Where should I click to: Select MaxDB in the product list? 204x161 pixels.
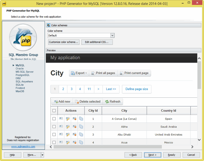20,91
